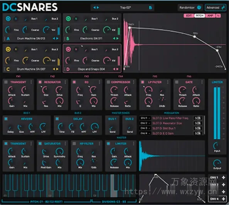The height and width of the screenshot is (205, 229).
Task: Switch envelope view to PITCH tab
Action: point(199,16)
